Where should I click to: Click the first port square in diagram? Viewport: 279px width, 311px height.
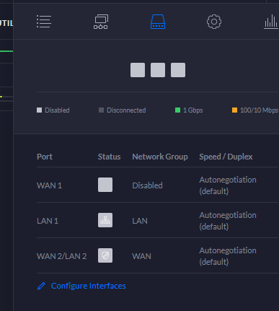pyautogui.click(x=138, y=70)
